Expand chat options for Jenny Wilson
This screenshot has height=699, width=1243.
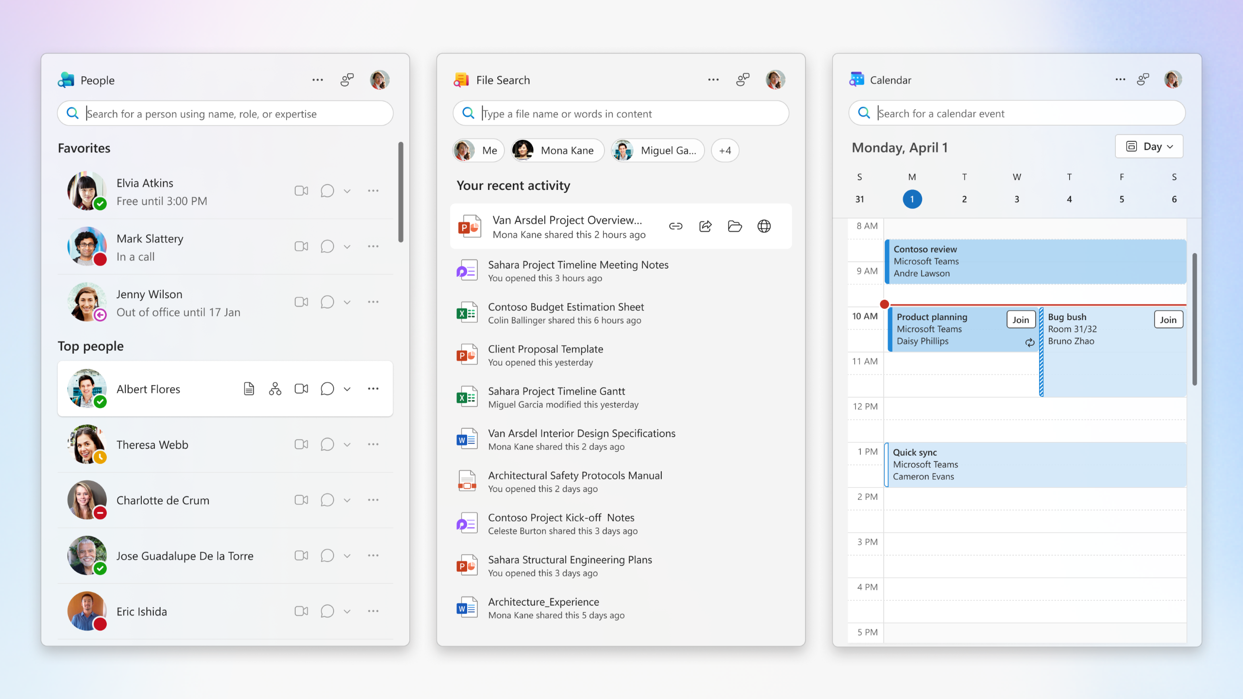click(347, 302)
